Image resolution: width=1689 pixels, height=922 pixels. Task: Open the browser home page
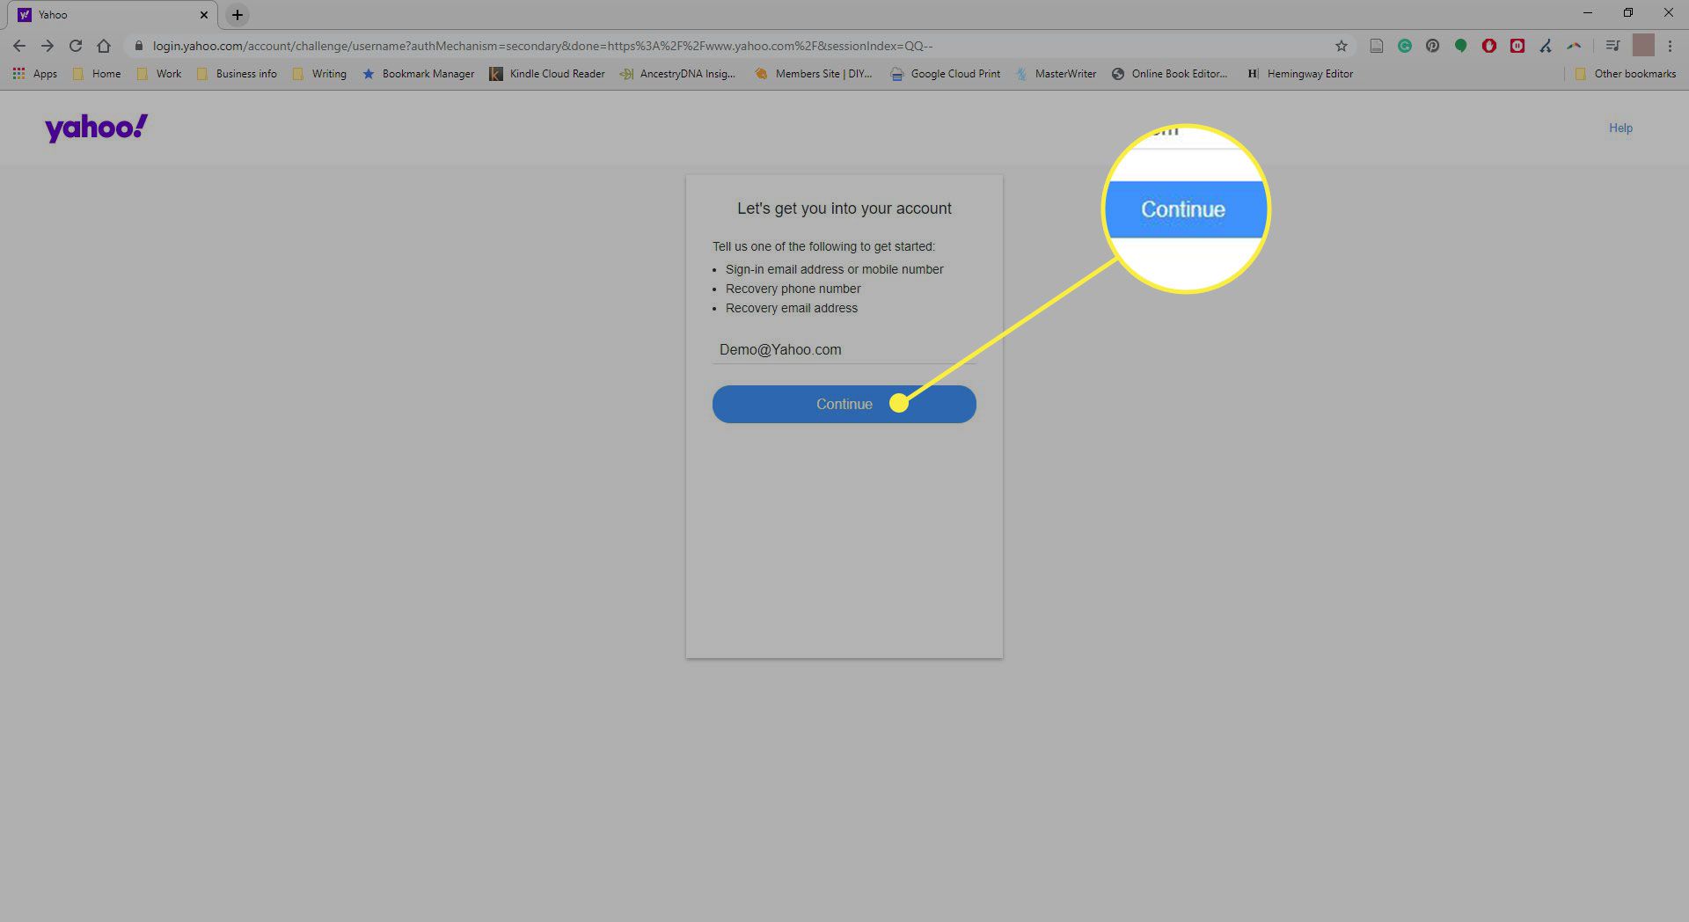(x=104, y=46)
